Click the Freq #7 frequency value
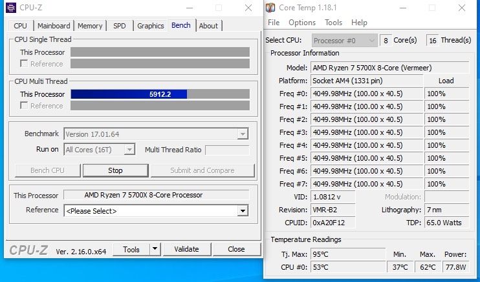Viewport: 480px width, 282px height. coord(367,184)
